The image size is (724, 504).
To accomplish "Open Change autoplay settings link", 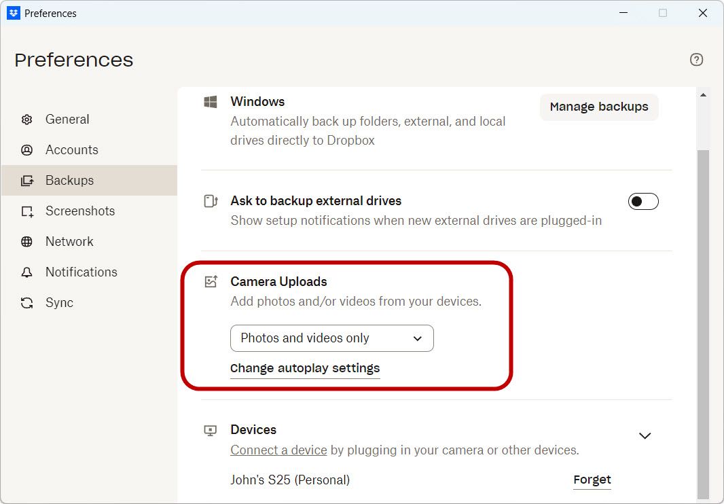I will [x=305, y=368].
